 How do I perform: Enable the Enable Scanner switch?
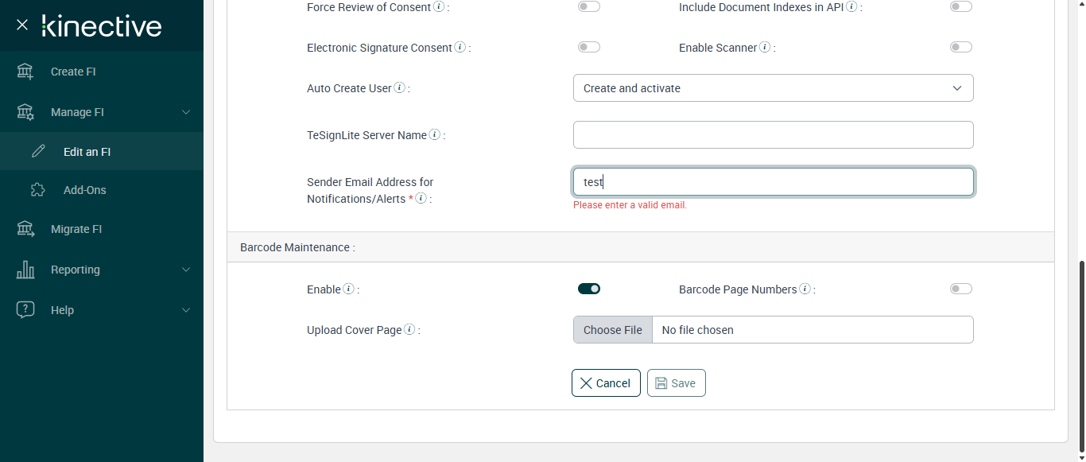coord(960,48)
